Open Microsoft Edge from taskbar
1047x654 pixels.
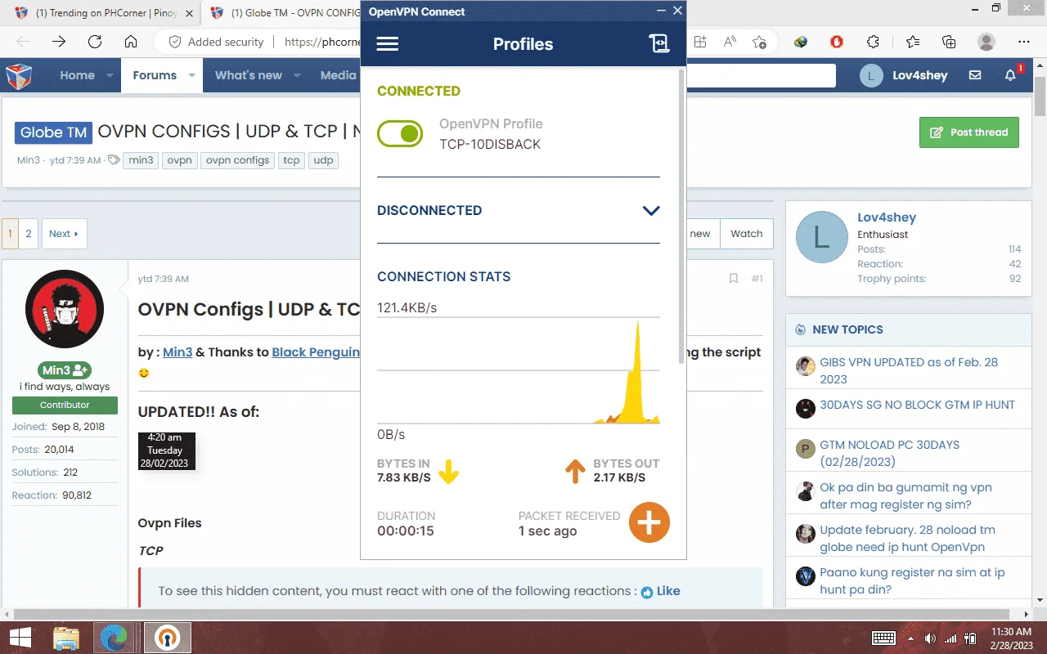(115, 638)
